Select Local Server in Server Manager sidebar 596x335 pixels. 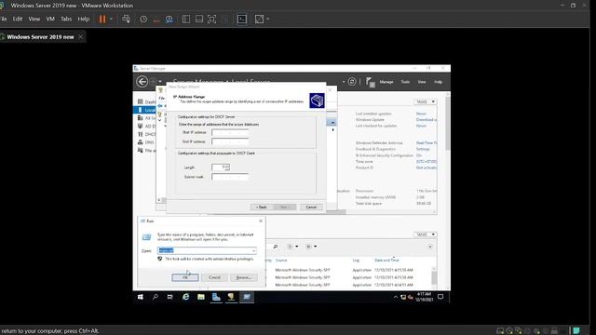coord(144,110)
